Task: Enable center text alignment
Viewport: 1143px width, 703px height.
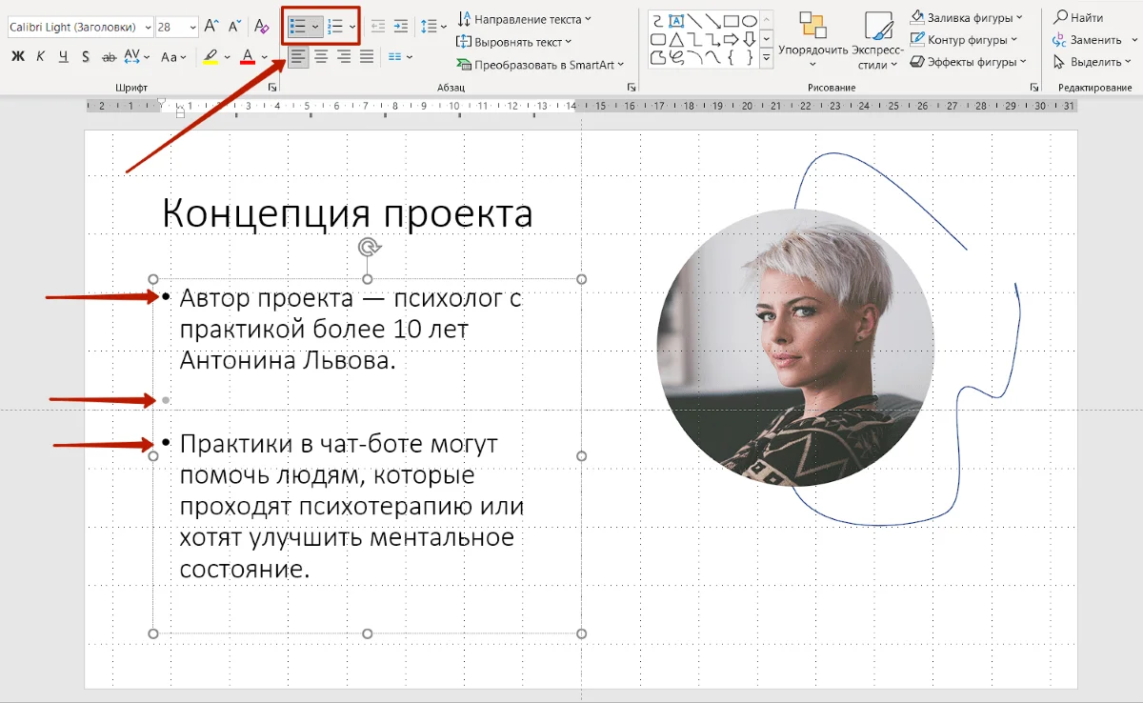Action: 321,57
